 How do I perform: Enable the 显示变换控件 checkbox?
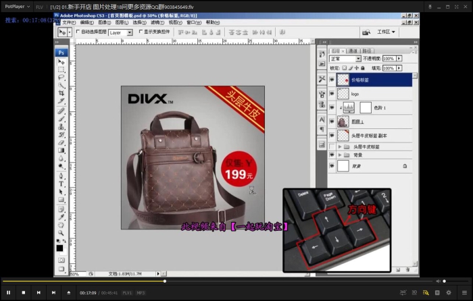click(141, 31)
